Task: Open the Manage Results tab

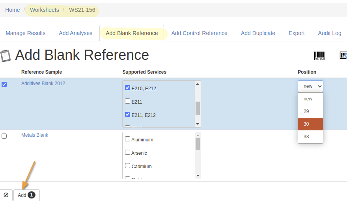Action: [x=26, y=33]
